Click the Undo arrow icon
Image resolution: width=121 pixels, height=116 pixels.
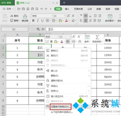coord(42,9)
